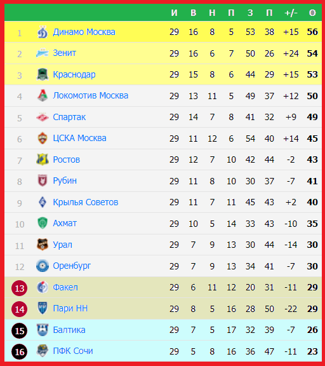The width and height of the screenshot is (325, 366).
Task: Click the О points column header
Action: (312, 13)
